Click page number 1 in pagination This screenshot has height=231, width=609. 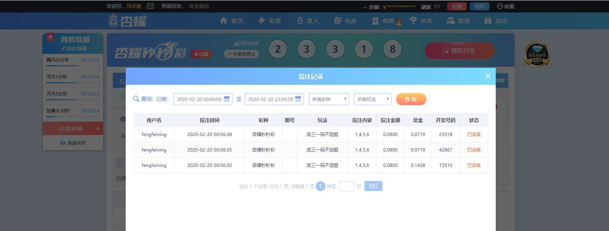(x=320, y=186)
